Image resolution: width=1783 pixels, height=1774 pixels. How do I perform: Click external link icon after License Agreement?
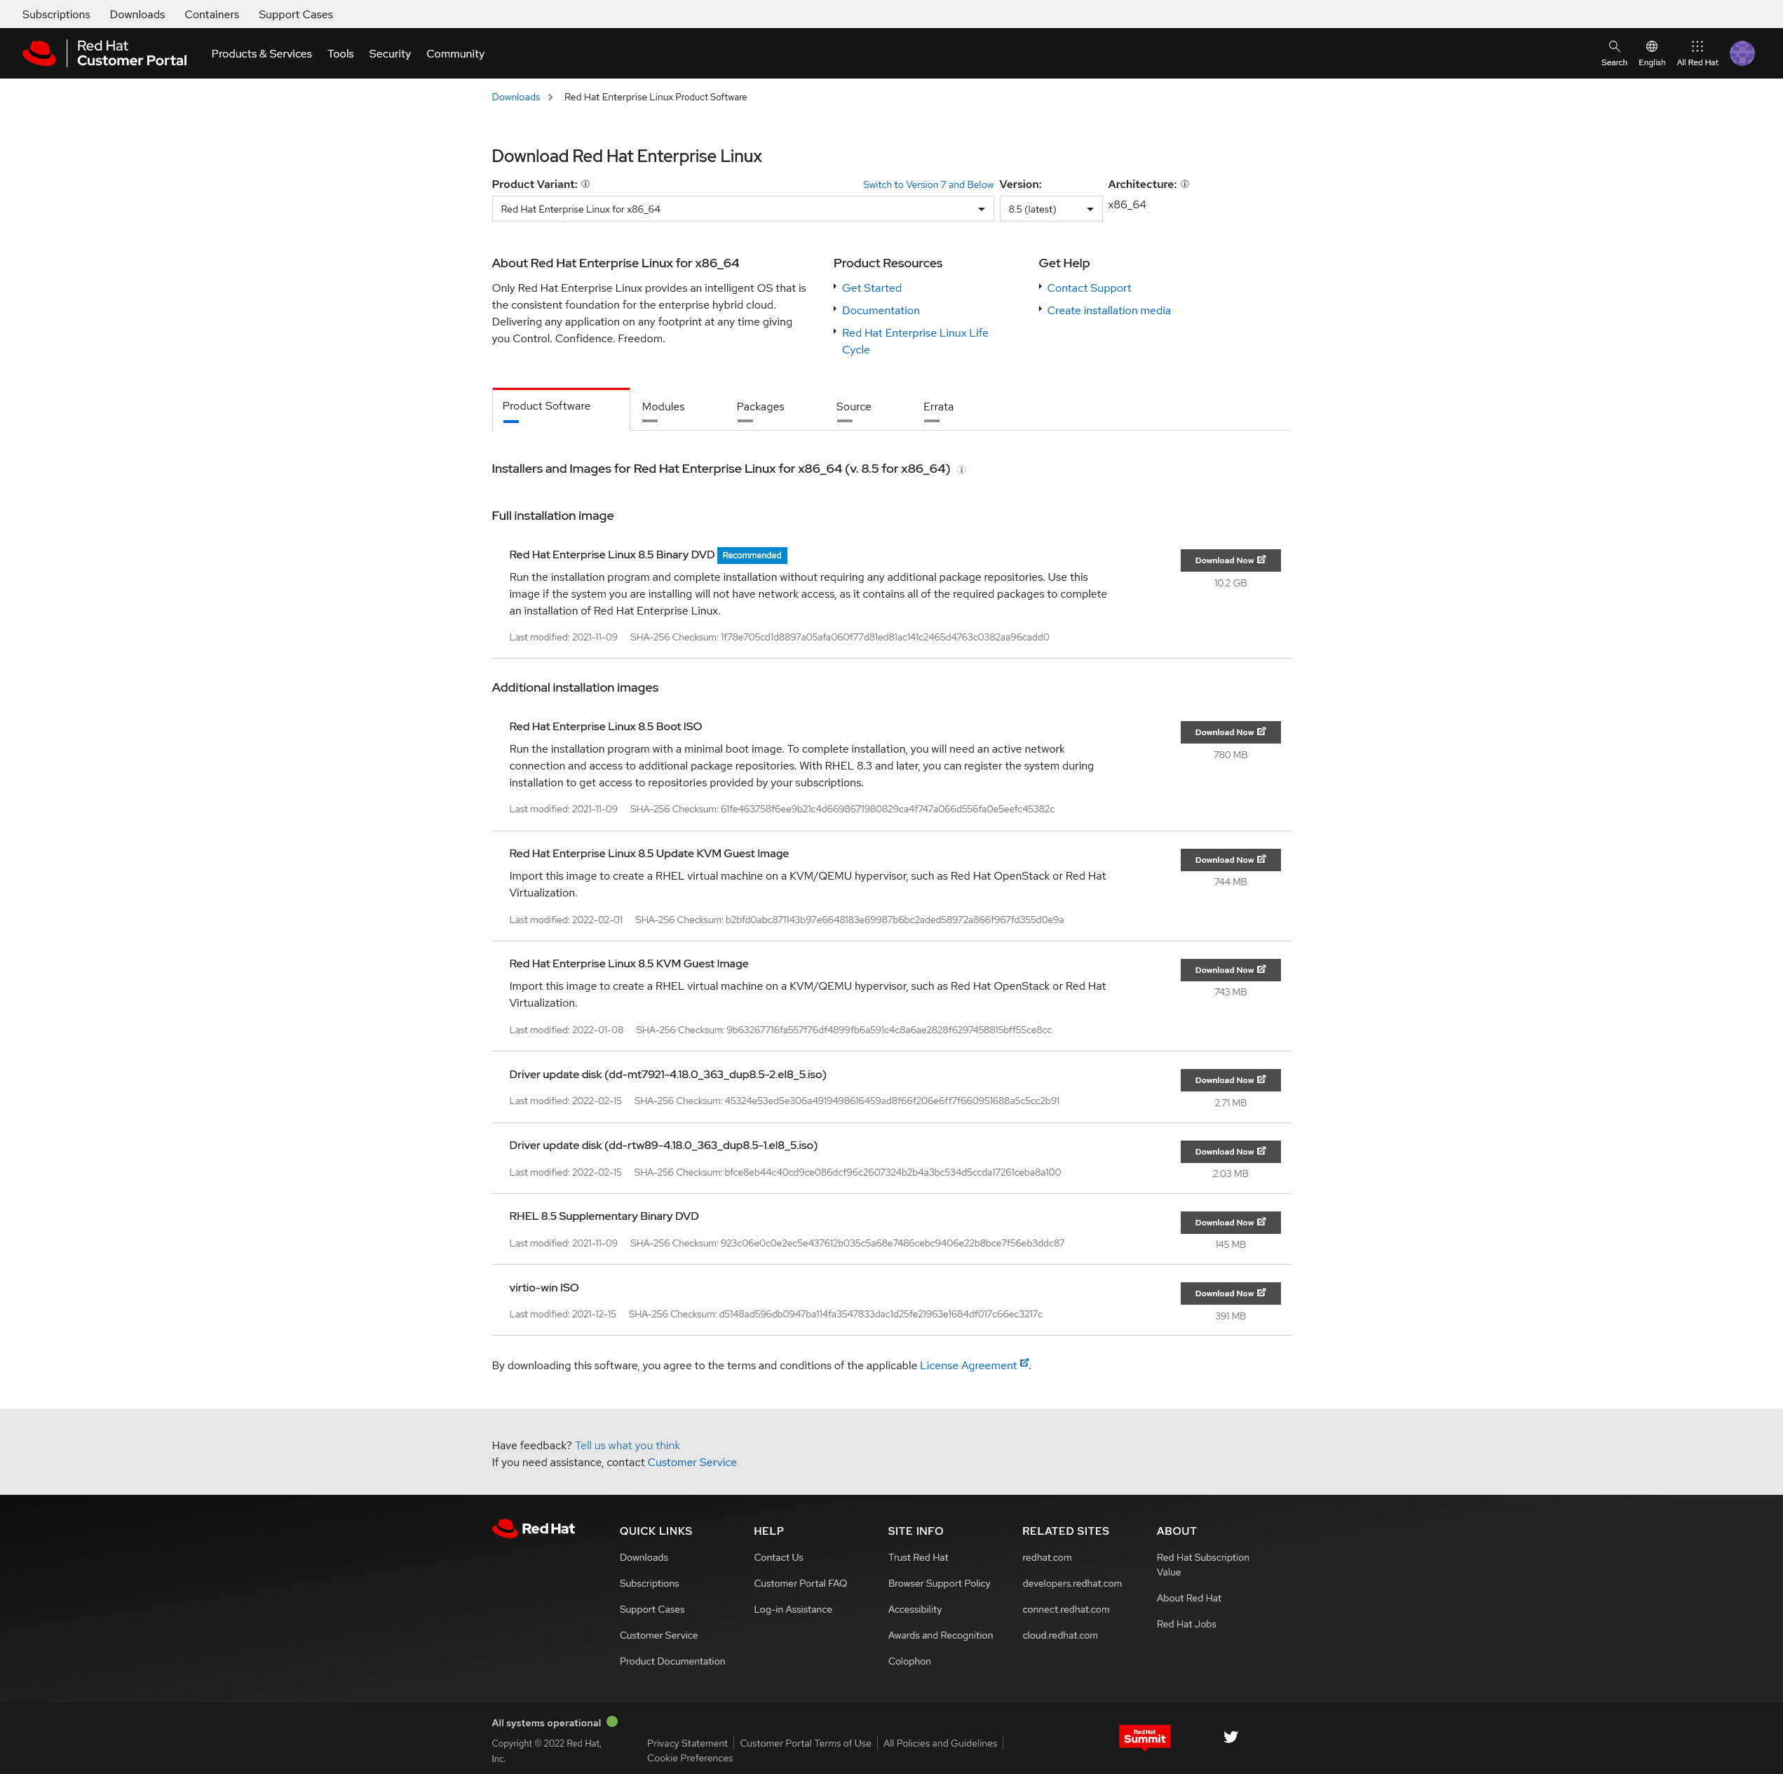coord(1024,1363)
